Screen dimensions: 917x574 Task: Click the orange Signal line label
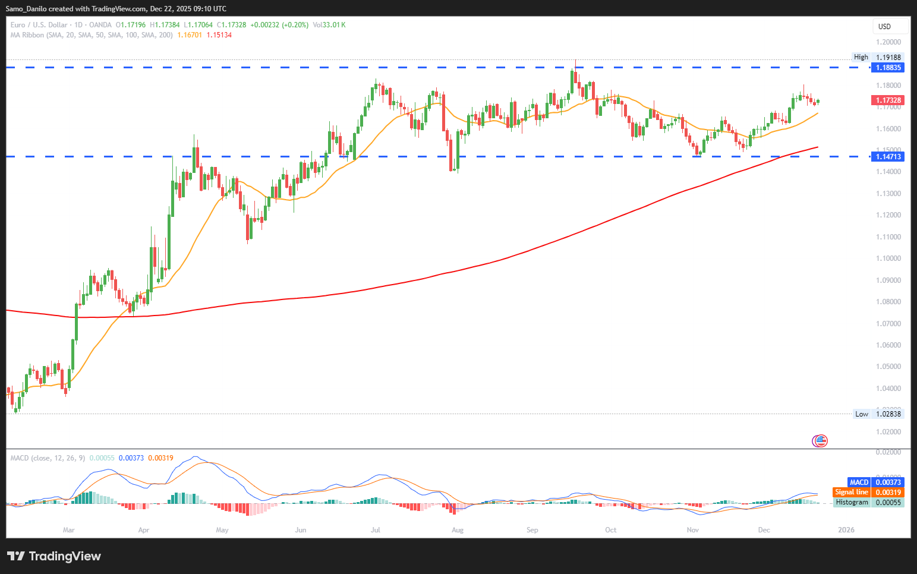click(x=868, y=492)
